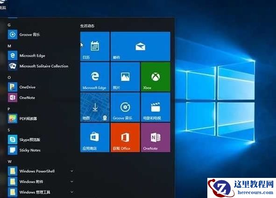Click the Skype预览版 icon in app list
276x198 pixels.
pos(13,140)
